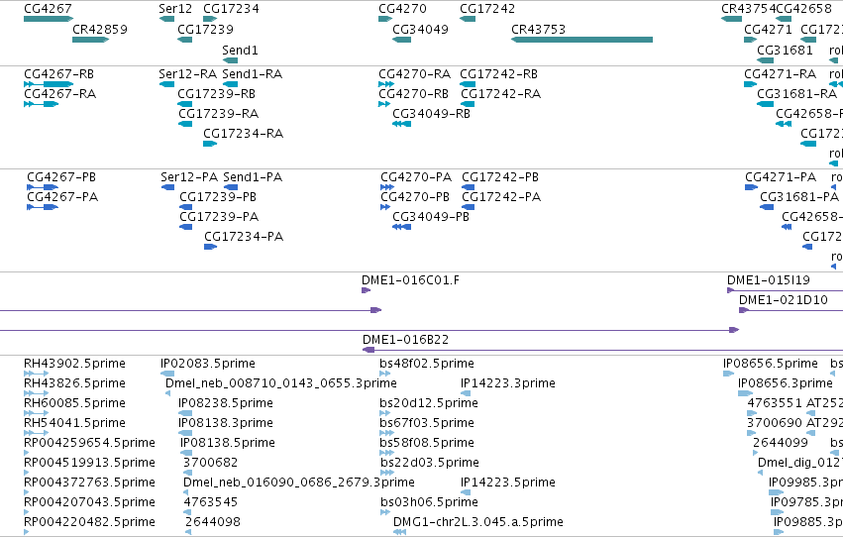The image size is (843, 537).
Task: Select feature 3700682
Action: point(186,473)
